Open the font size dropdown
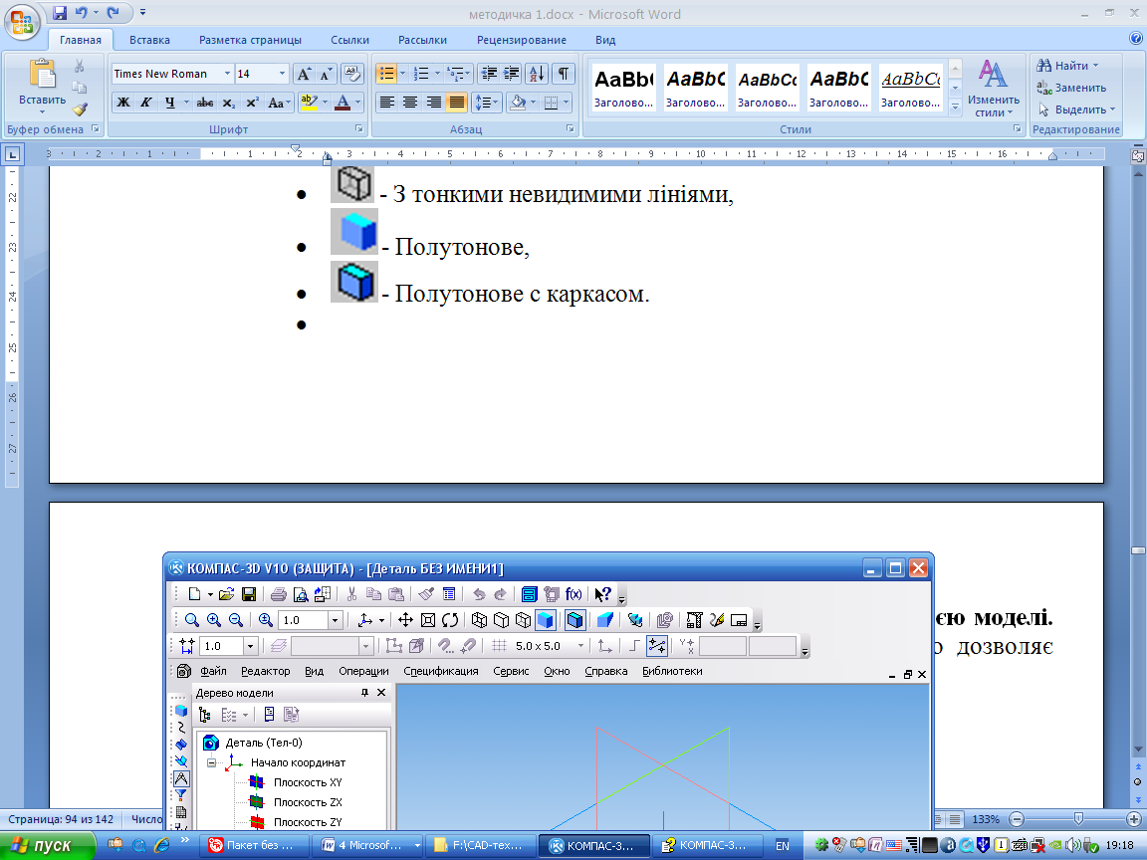Screen dimensions: 1147x860 282,74
